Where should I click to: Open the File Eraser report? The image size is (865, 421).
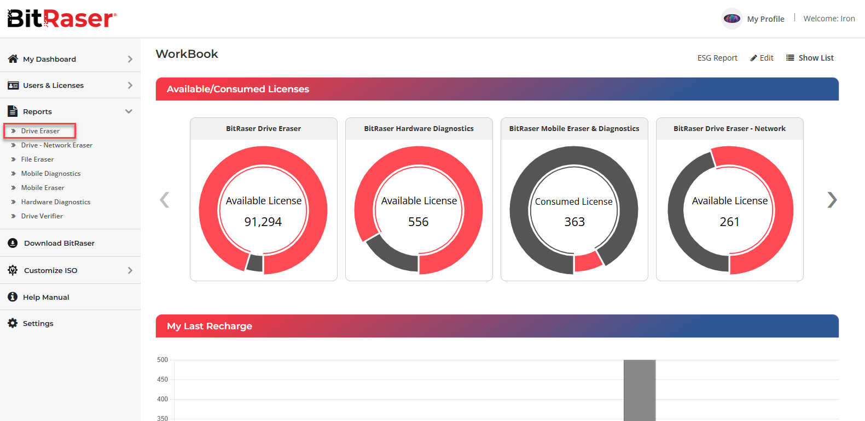[37, 159]
